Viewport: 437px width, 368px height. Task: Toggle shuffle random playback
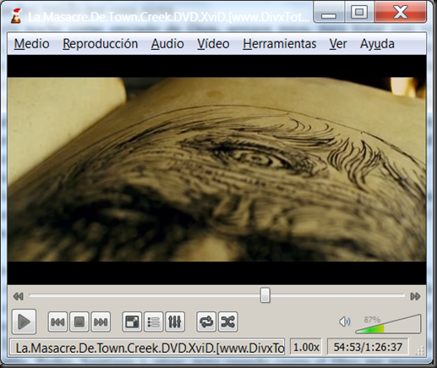tap(228, 321)
